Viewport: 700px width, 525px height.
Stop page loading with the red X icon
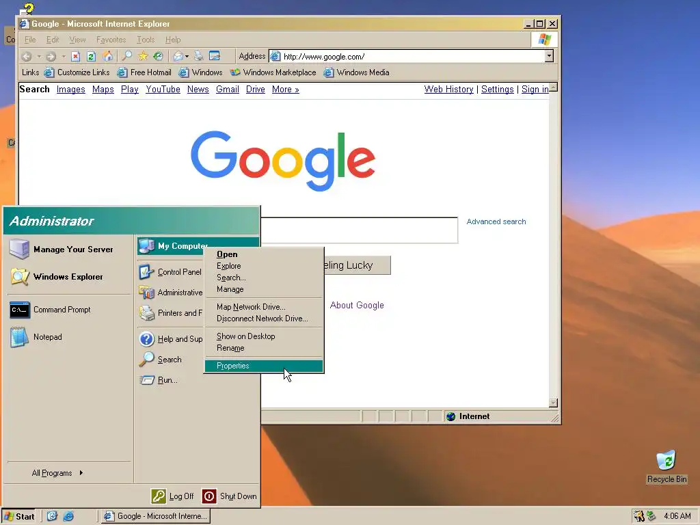(76, 56)
